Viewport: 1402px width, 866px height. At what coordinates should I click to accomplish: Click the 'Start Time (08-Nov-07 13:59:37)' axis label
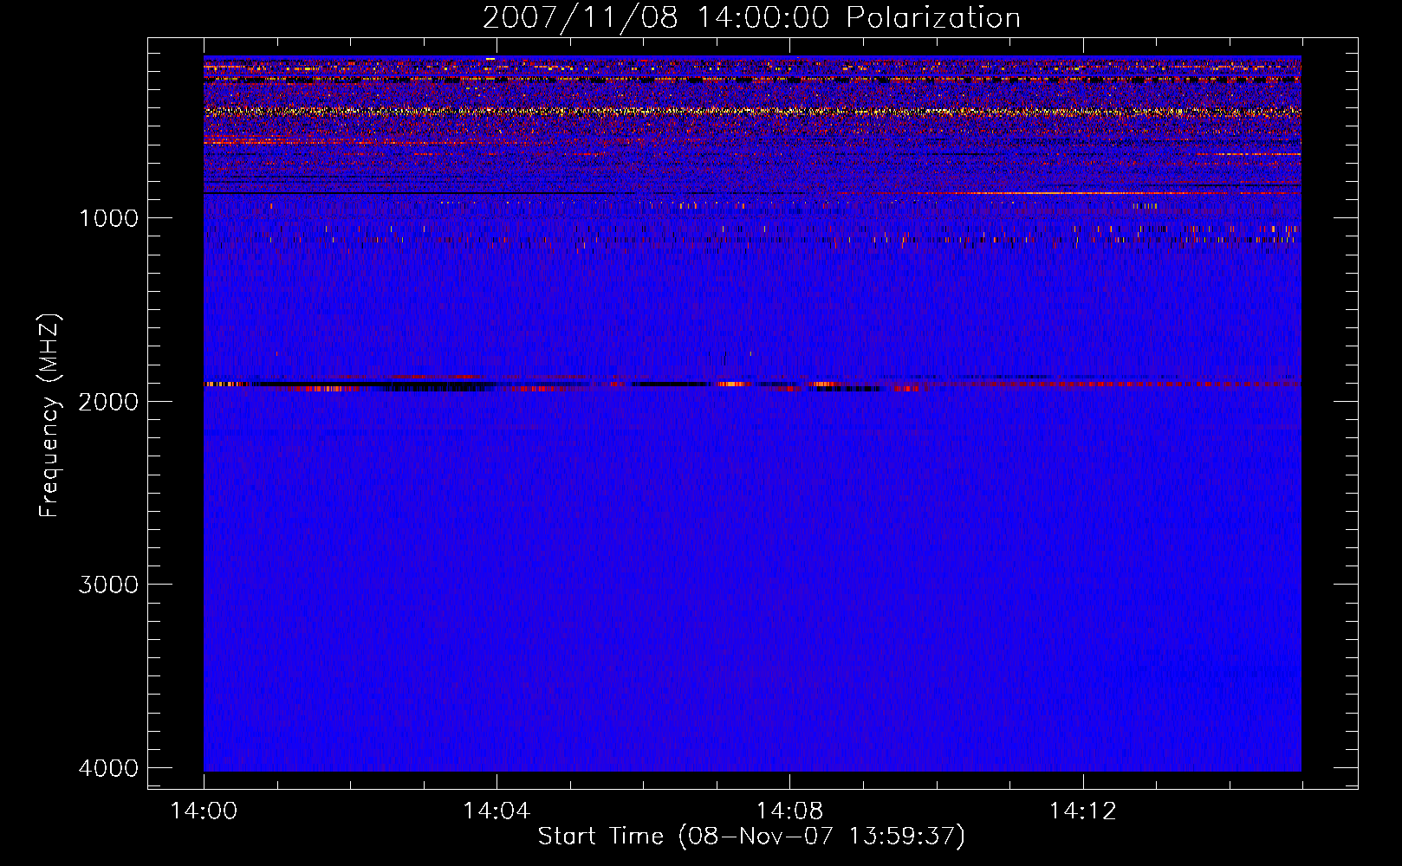751,837
